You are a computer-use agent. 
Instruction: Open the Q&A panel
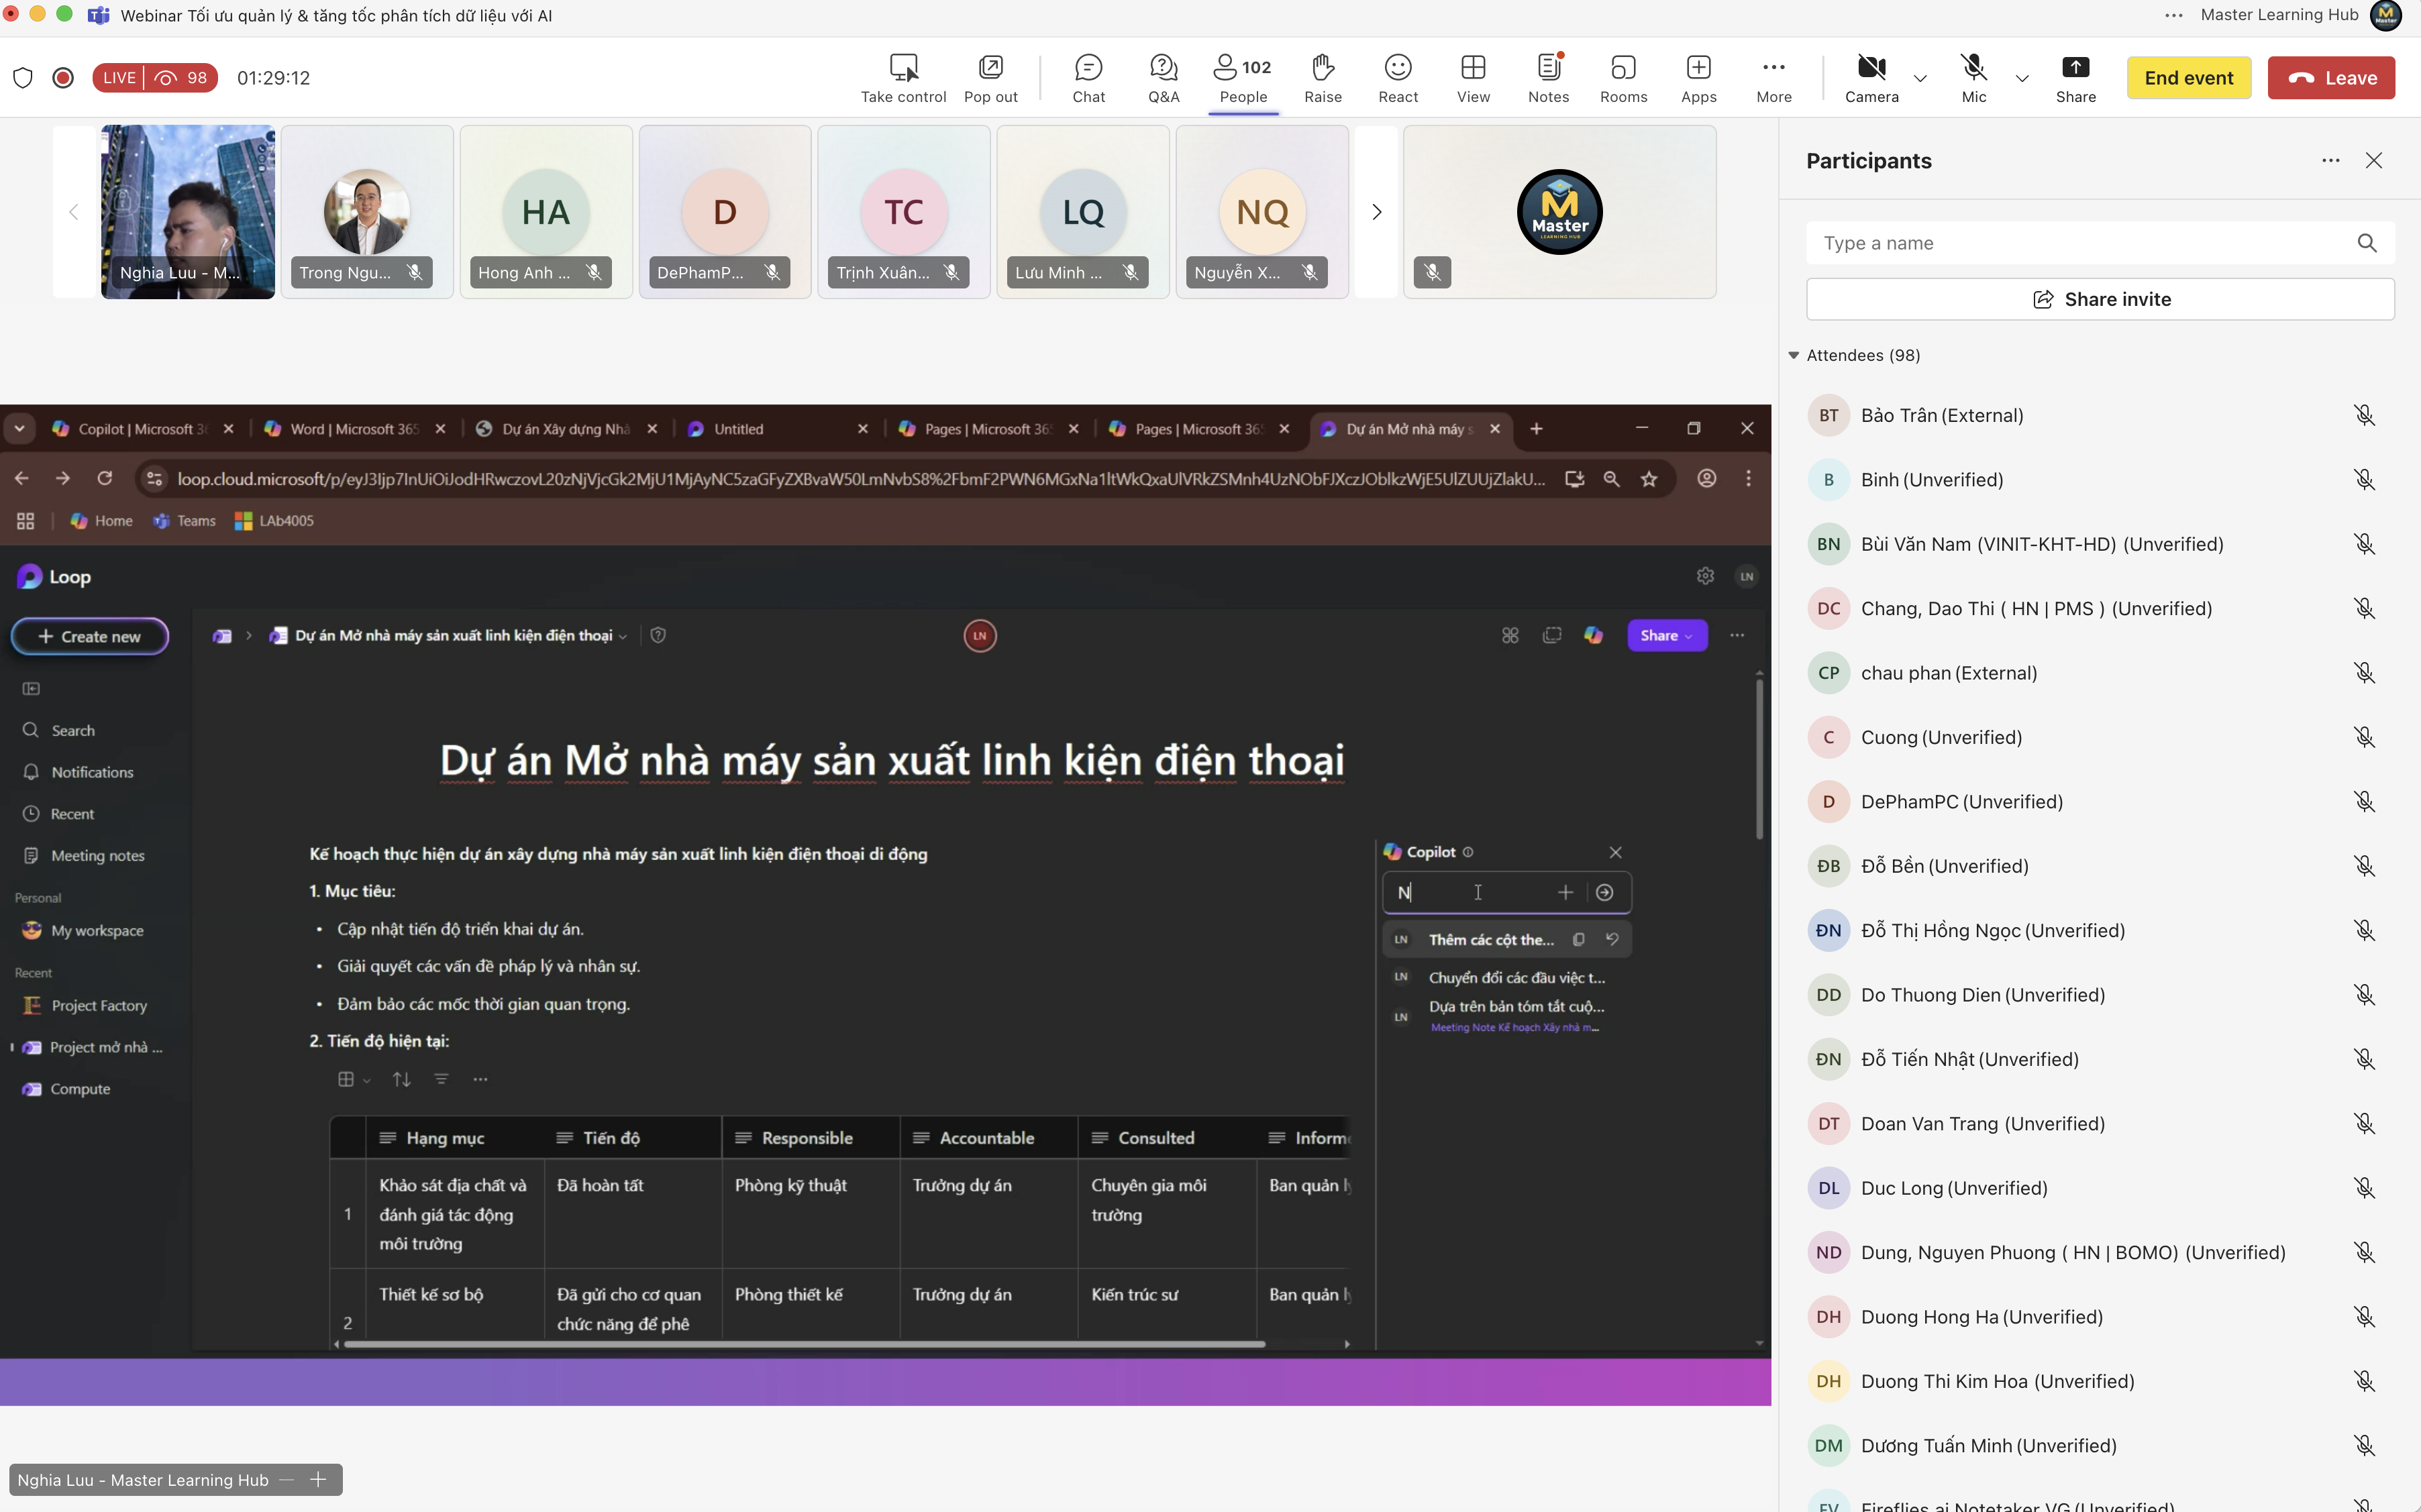(1163, 78)
